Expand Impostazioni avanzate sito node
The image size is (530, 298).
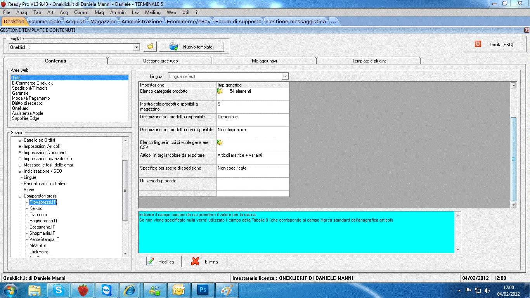20,159
